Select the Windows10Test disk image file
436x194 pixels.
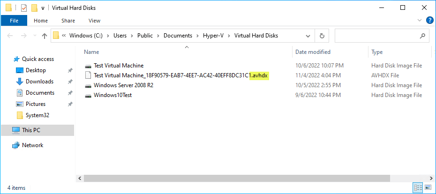113,95
